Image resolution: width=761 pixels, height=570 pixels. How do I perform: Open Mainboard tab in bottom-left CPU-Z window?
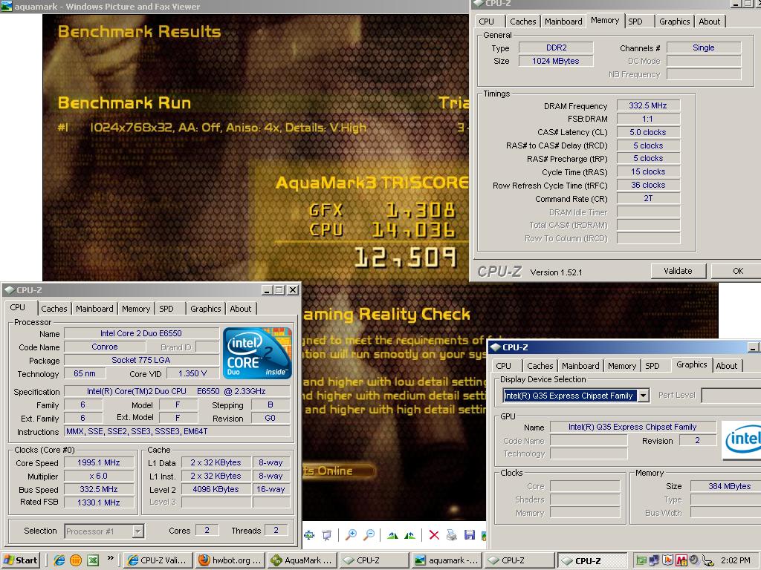pyautogui.click(x=94, y=309)
